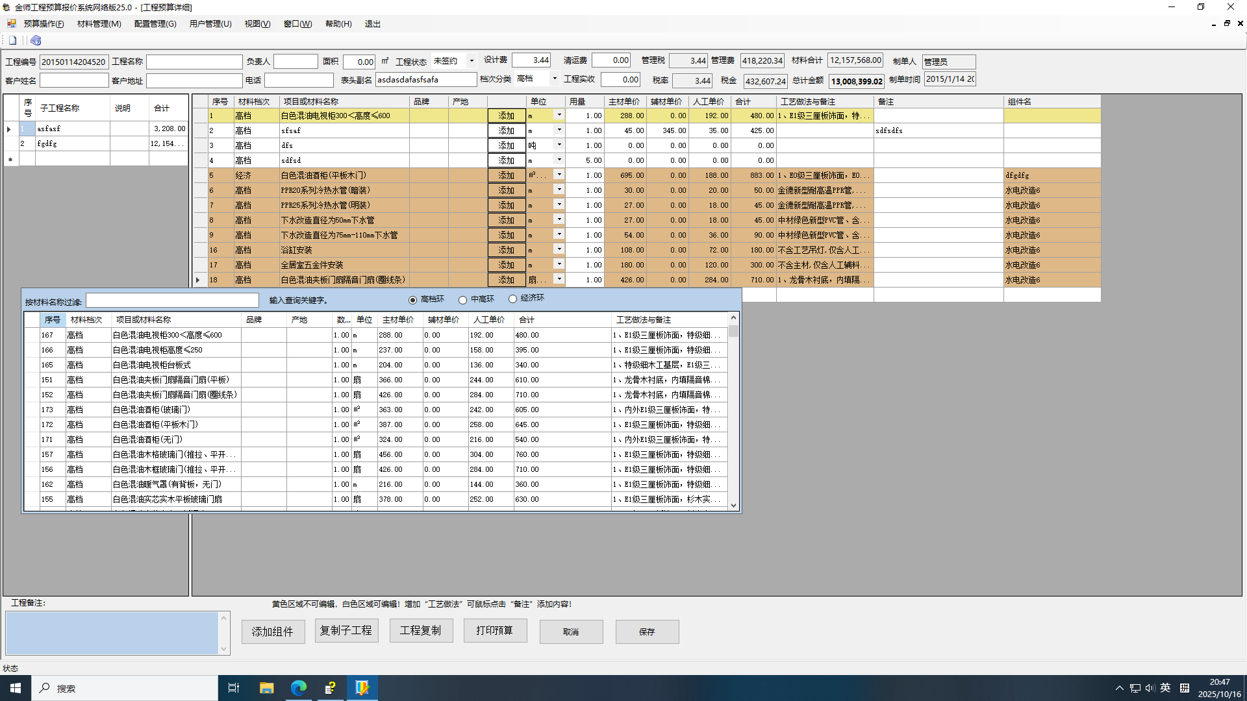Click the 按材料名称过滤 input field

pos(172,301)
